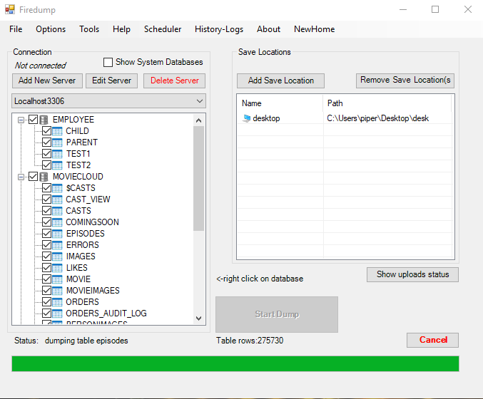Click tree scrollbar up arrow
483x399 pixels.
tap(198, 120)
